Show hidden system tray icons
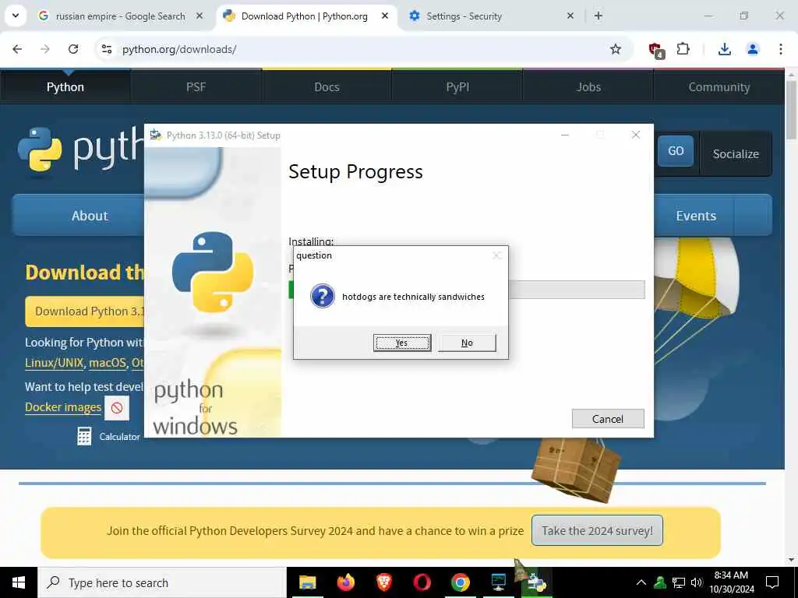 (x=641, y=582)
